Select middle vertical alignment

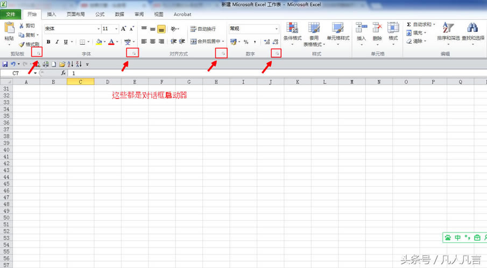(x=152, y=29)
